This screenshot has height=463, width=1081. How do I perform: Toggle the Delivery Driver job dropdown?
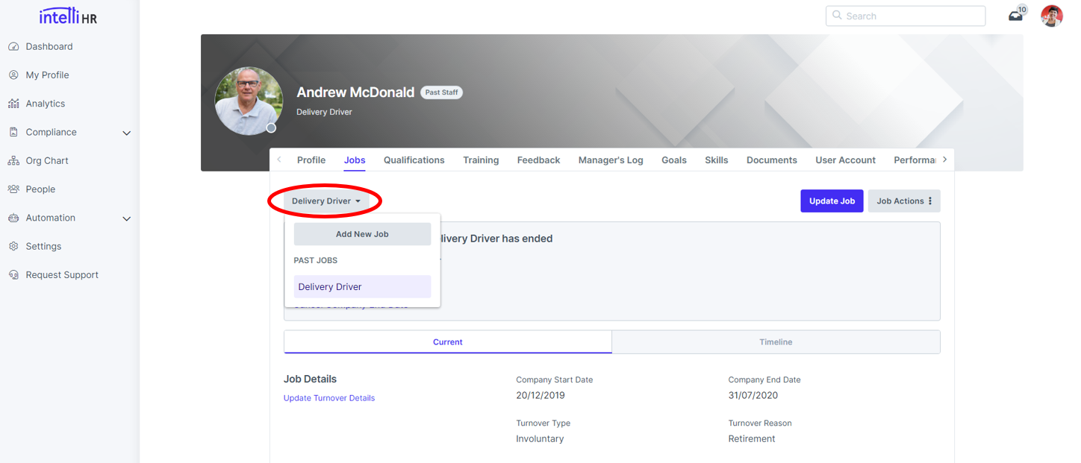[x=326, y=201]
